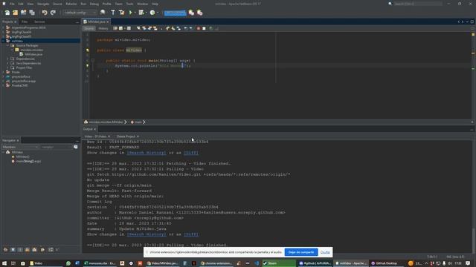The height and width of the screenshot is (267, 476).
Task: Click last Search History output link
Action: pos(147,234)
